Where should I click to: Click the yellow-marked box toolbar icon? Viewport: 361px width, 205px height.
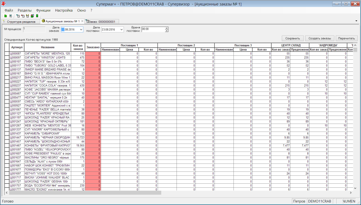[x=27, y=16]
